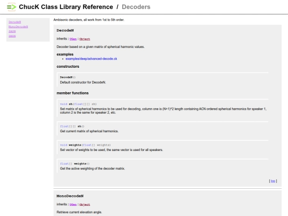Jump to MonoDecodeN from the sidebar index
The width and height of the screenshot is (288, 216).
[x=18, y=27]
